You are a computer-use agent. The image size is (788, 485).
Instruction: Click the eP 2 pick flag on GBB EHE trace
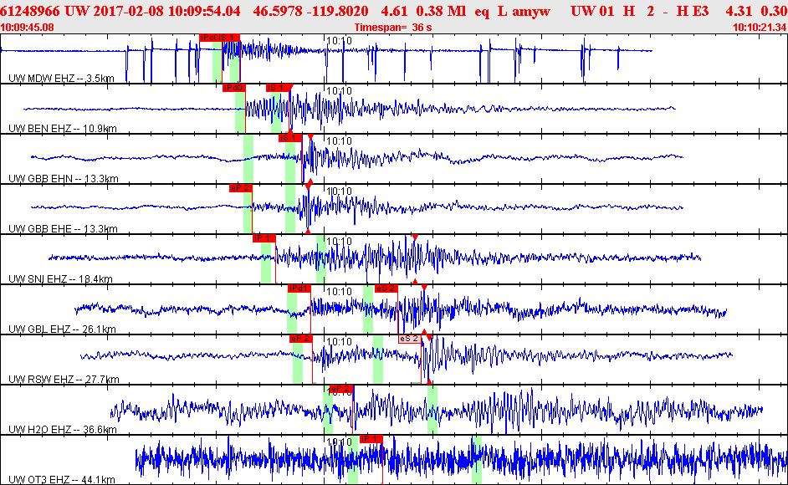tap(240, 188)
